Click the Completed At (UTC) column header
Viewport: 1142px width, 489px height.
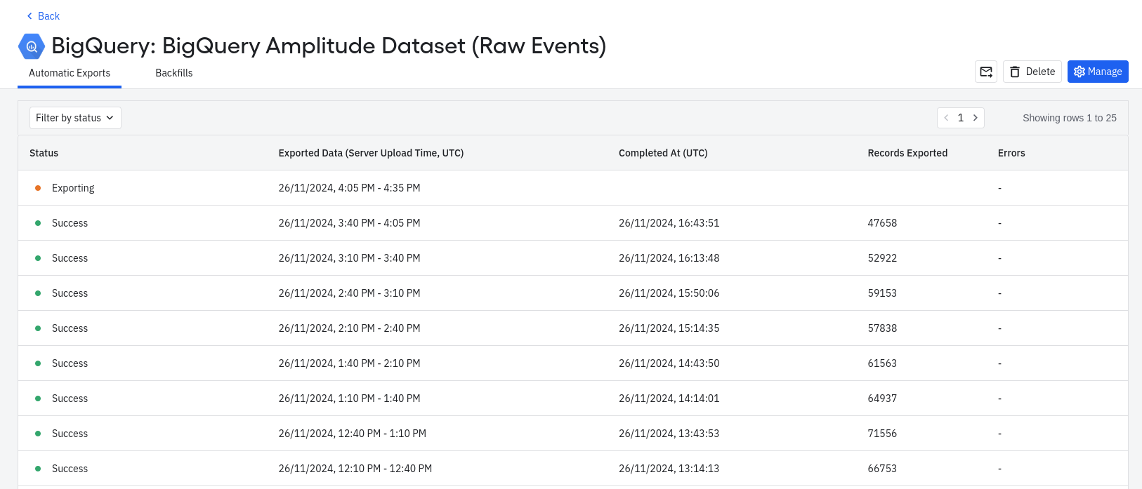(x=663, y=153)
